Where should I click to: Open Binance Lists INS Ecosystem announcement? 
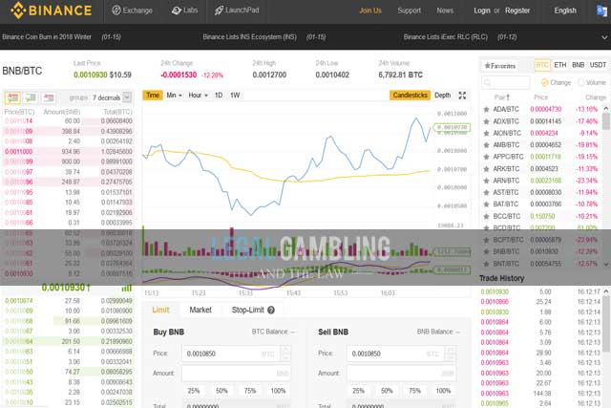pyautogui.click(x=250, y=37)
